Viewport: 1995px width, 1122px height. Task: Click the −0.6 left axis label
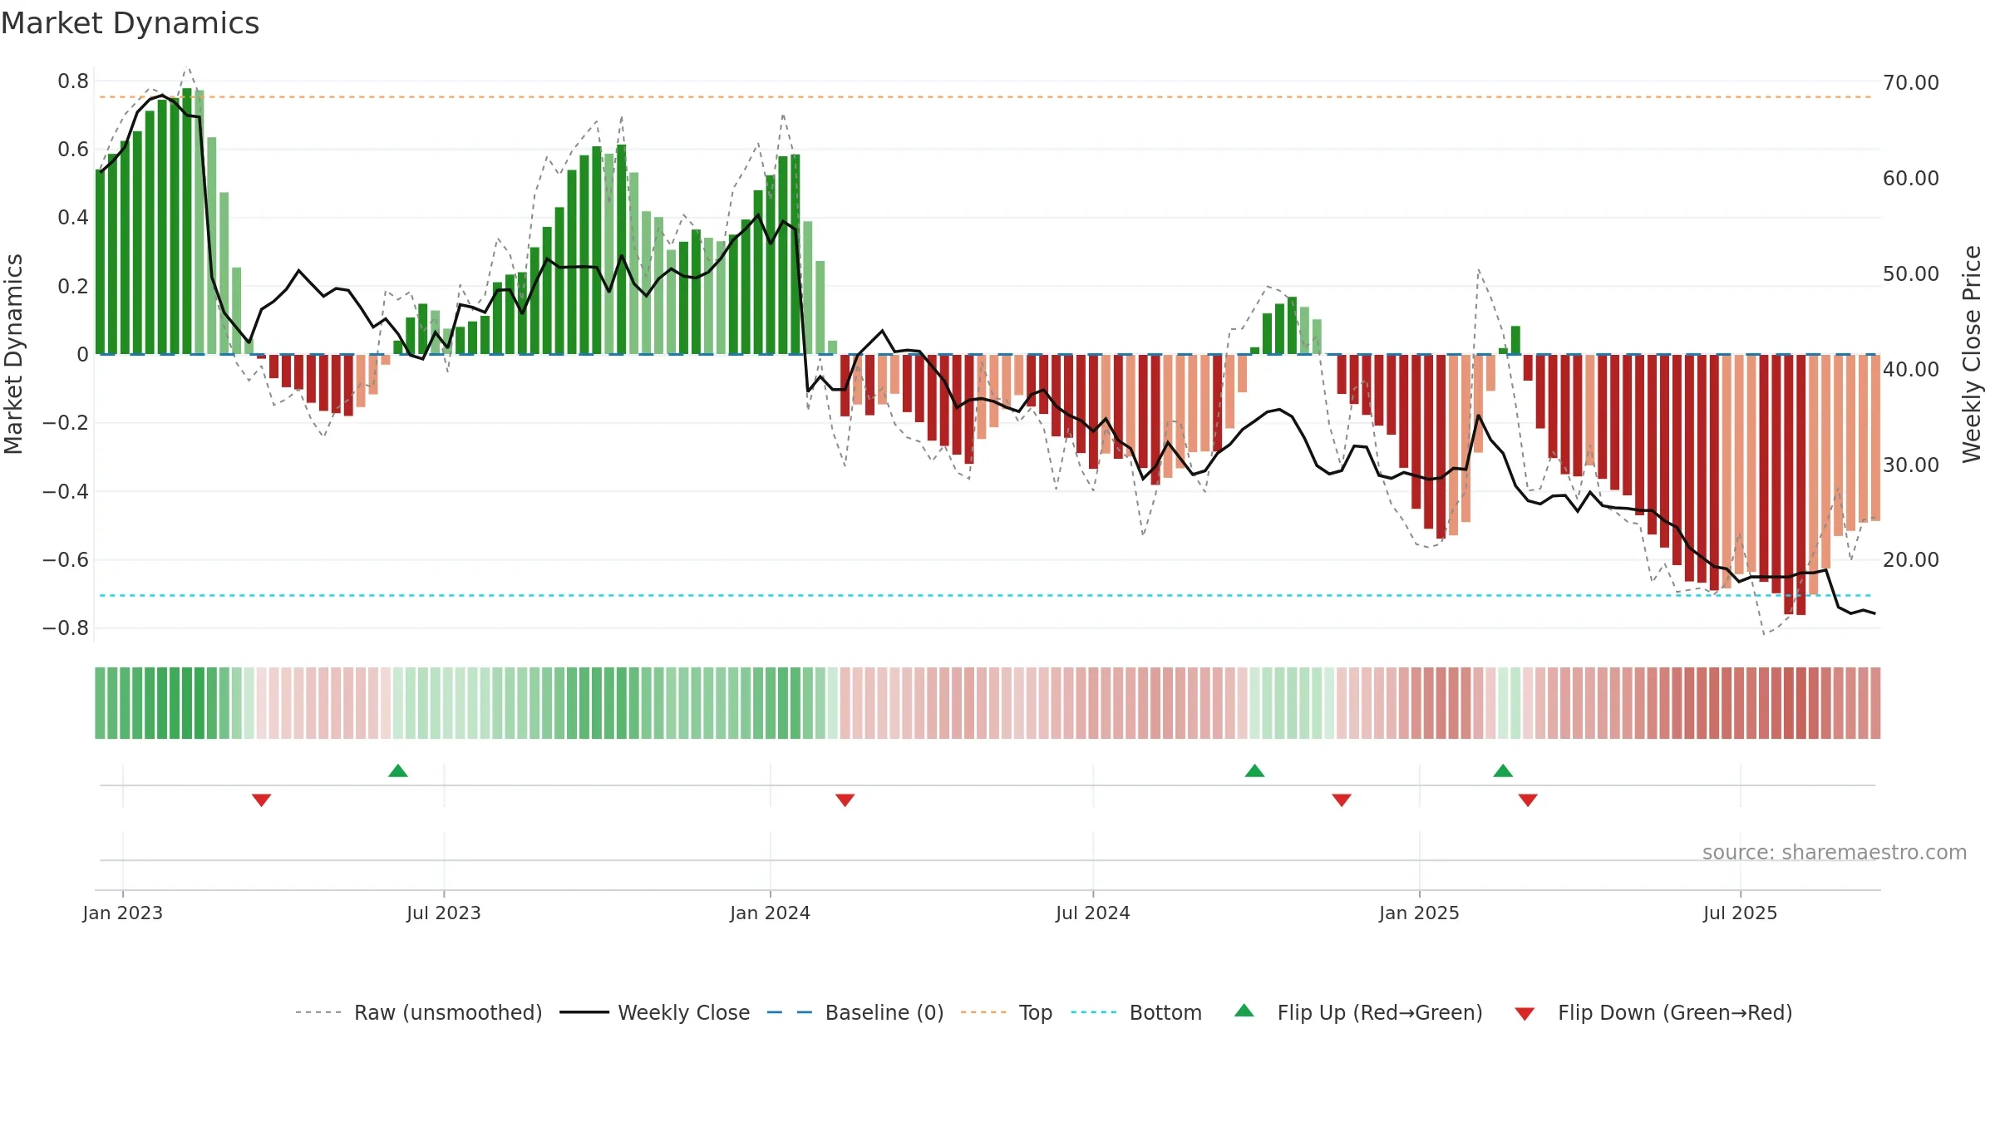tap(66, 559)
